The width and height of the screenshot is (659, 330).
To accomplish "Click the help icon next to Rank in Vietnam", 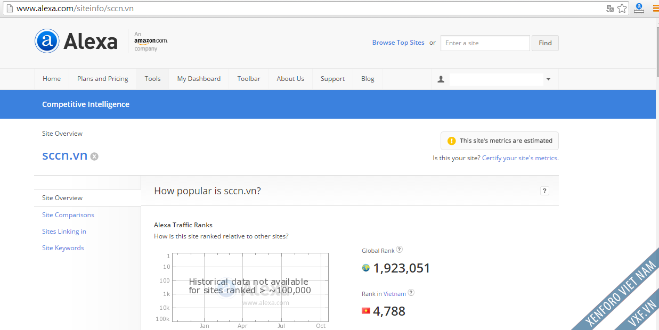I will point(411,293).
